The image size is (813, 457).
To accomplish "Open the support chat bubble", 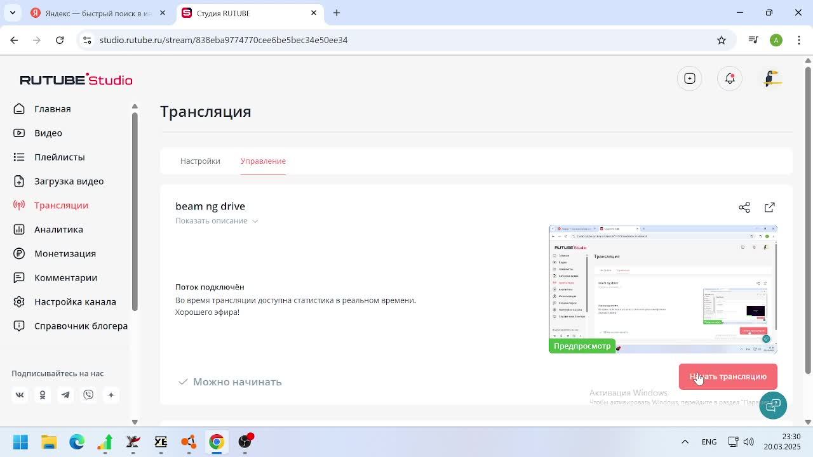I will 773,405.
